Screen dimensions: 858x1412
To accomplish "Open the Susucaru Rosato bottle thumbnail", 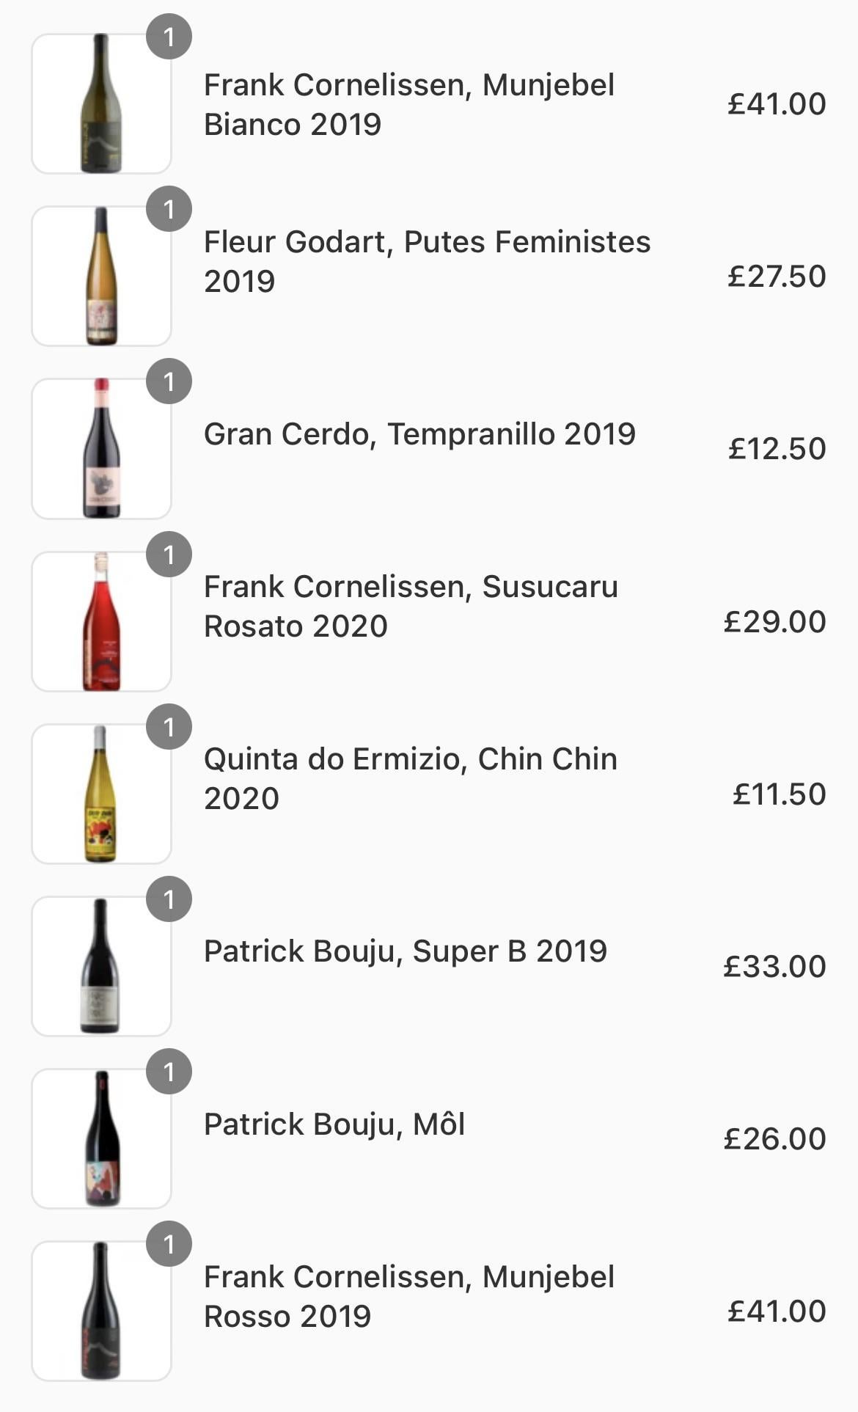I will [101, 621].
